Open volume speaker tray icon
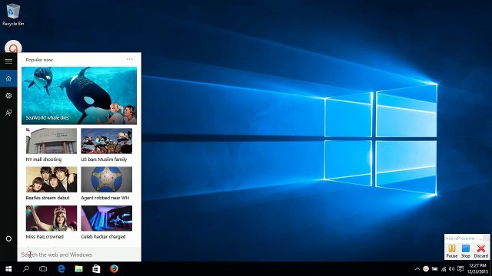Screen dimensions: 492x276 (451, 269)
